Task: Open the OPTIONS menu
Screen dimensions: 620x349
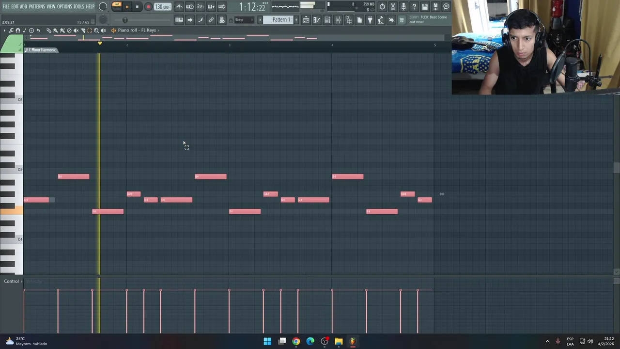Action: click(64, 6)
